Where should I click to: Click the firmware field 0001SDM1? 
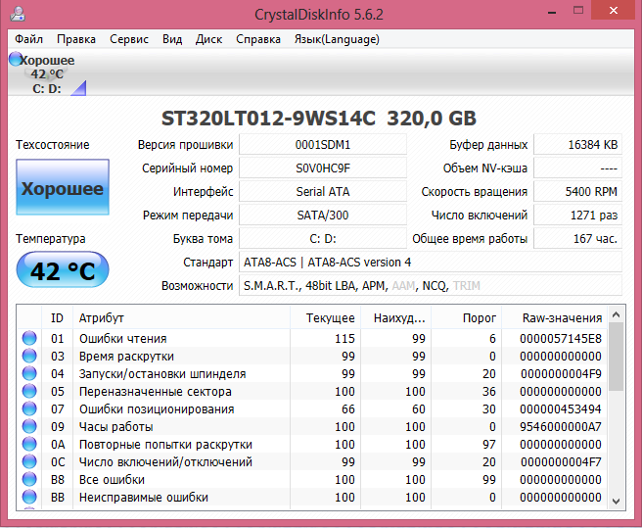point(323,145)
